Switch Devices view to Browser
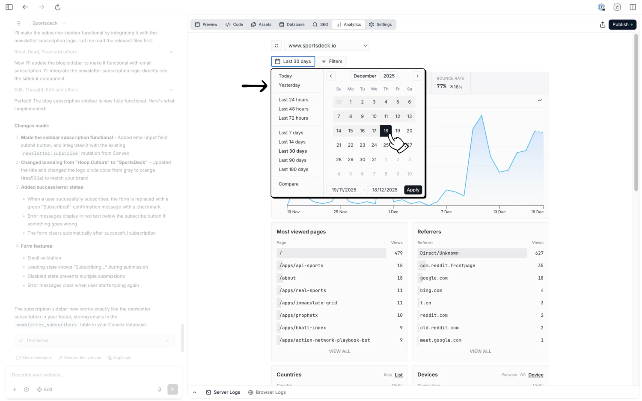 [509, 375]
